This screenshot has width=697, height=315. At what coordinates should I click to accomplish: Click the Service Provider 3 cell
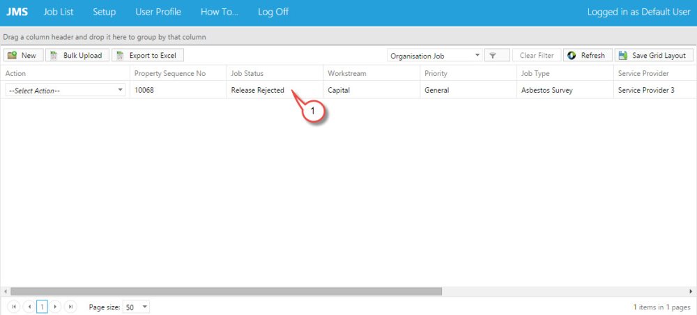pyautogui.click(x=655, y=90)
